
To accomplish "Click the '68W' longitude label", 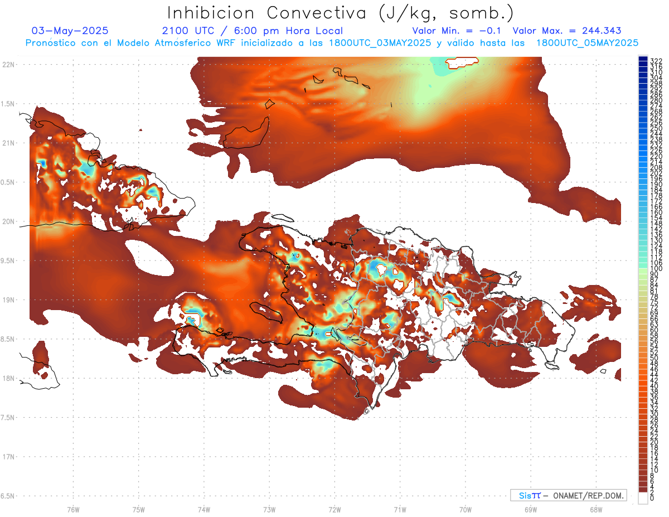I will tap(596, 509).
